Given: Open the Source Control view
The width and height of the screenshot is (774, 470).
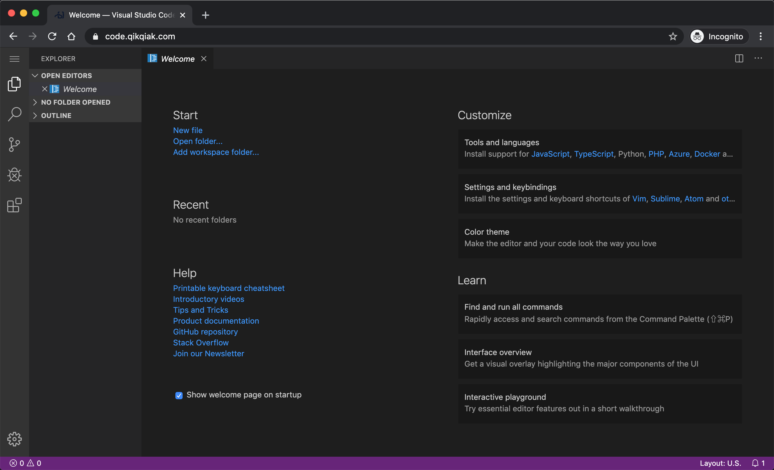Looking at the screenshot, I should click(x=15, y=145).
